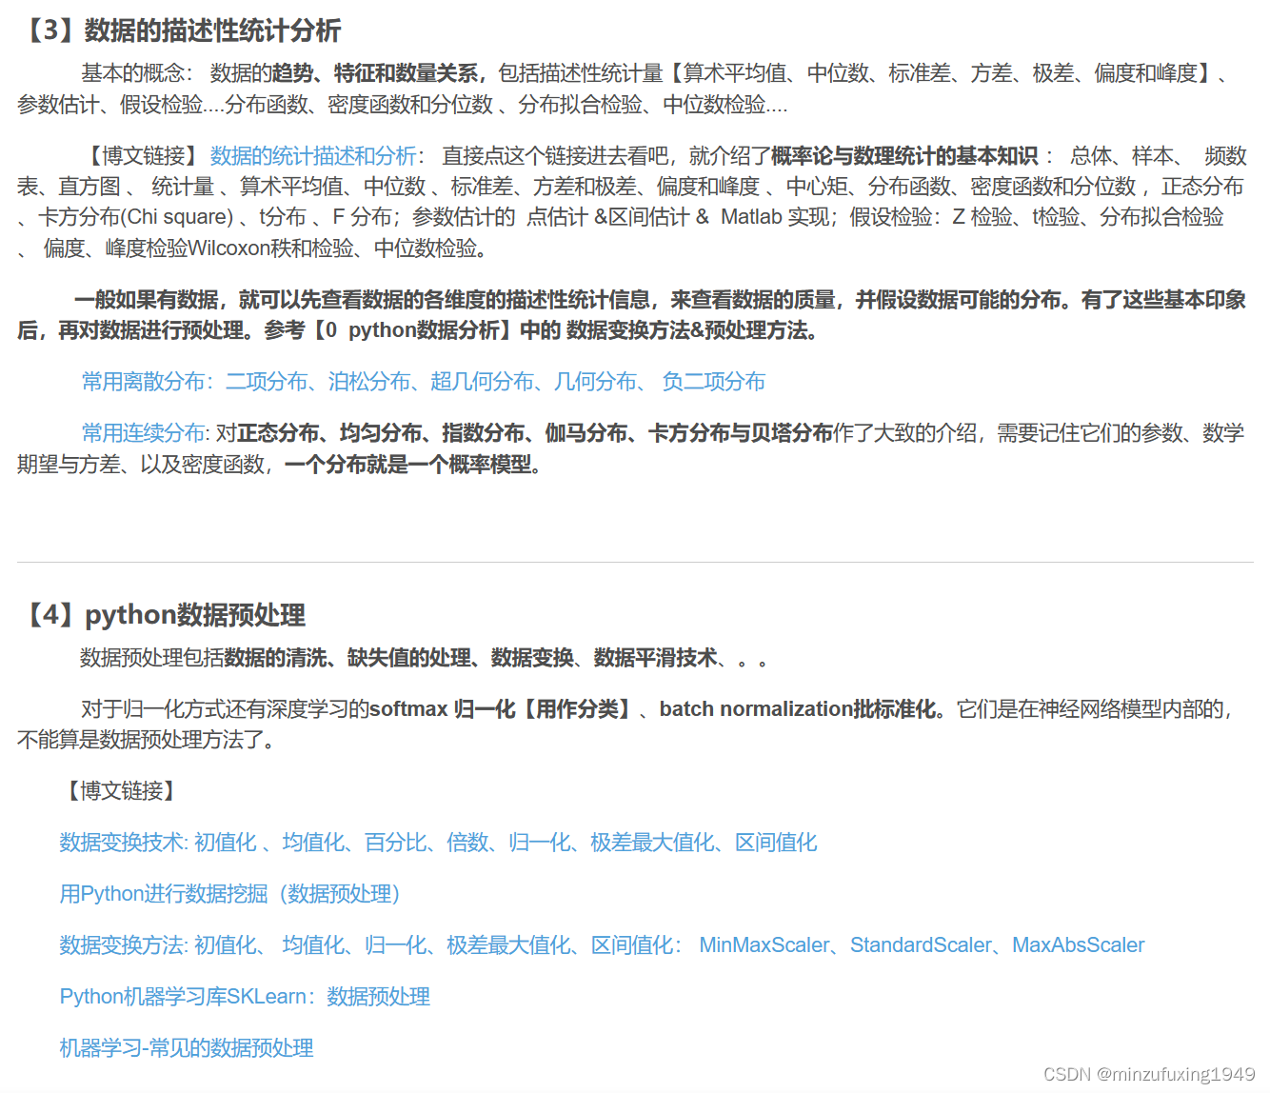Viewport: 1270px width, 1093px height.
Task: Click the 区间值化 link in 数据变换技术 row
Action: (x=775, y=843)
